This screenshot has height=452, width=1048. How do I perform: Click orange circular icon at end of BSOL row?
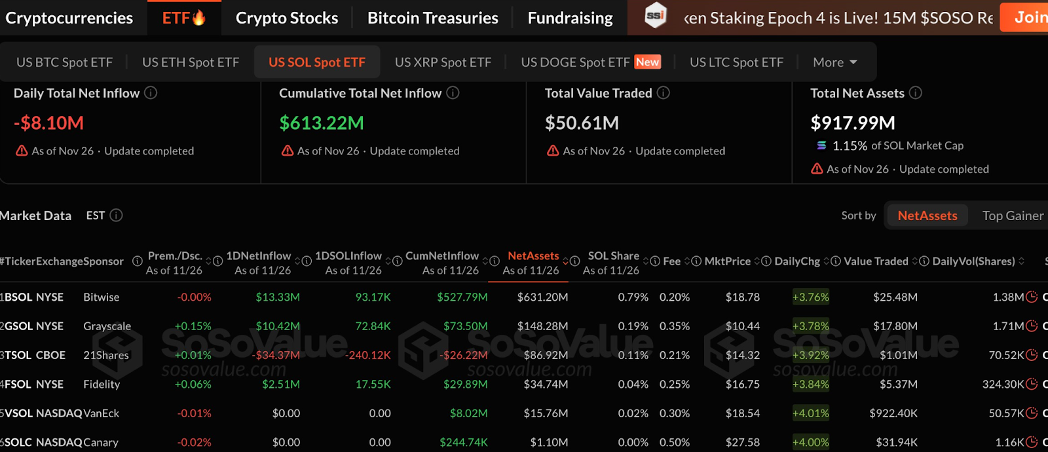tap(1032, 297)
